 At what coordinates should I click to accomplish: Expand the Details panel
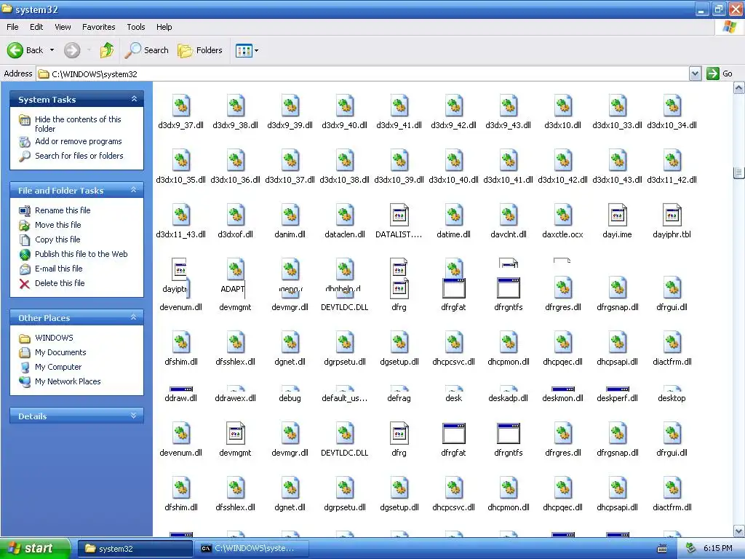click(134, 416)
